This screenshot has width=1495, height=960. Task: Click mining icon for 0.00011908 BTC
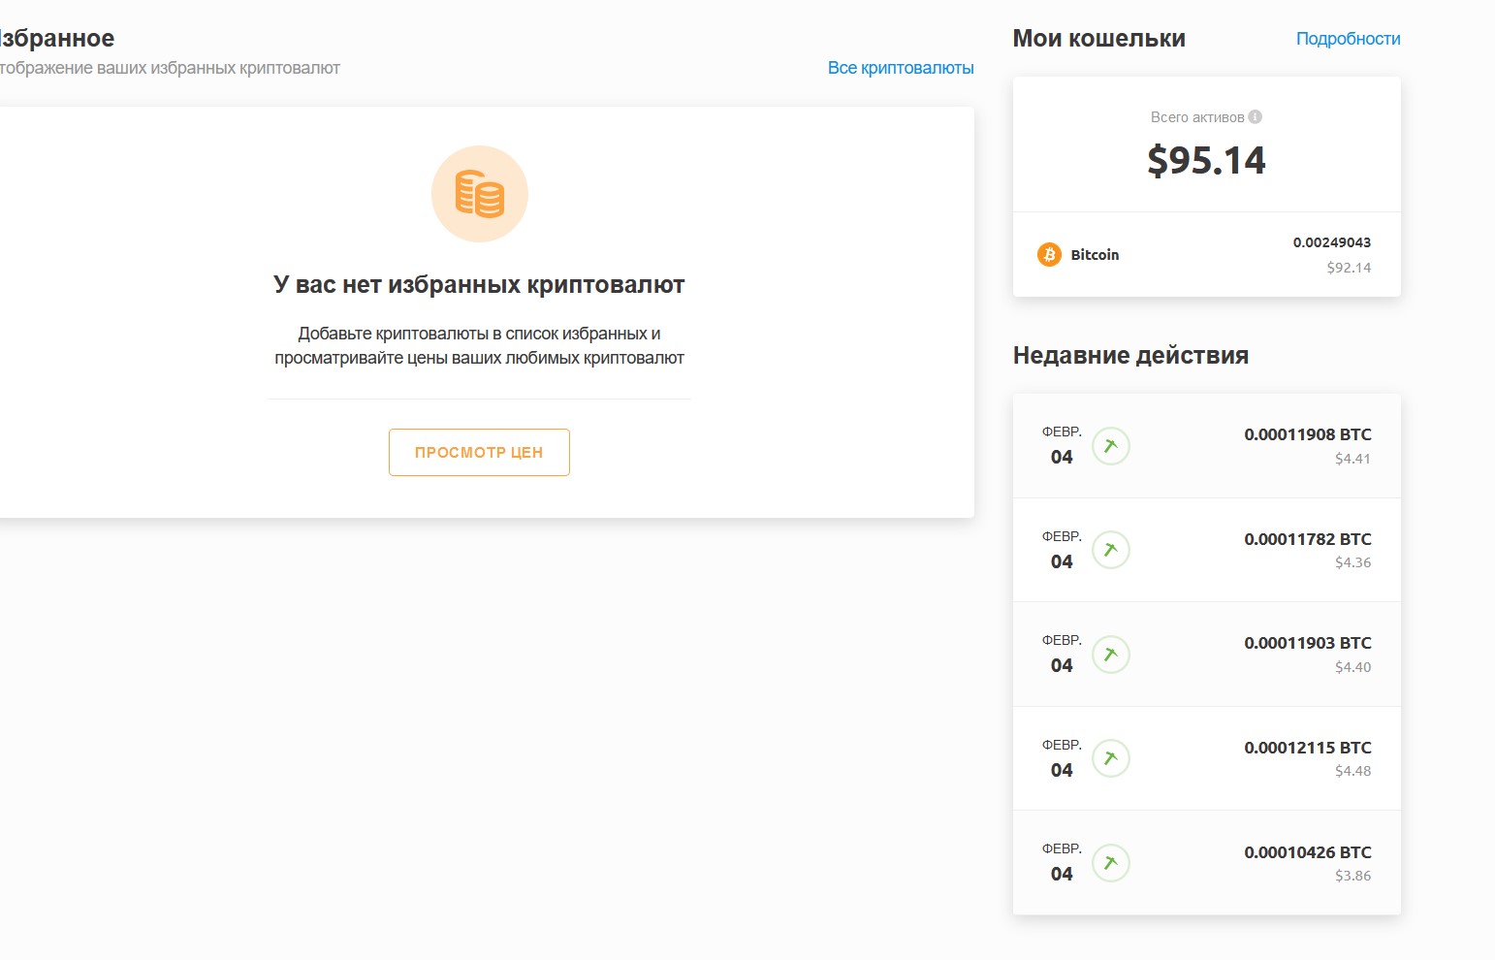pos(1111,446)
